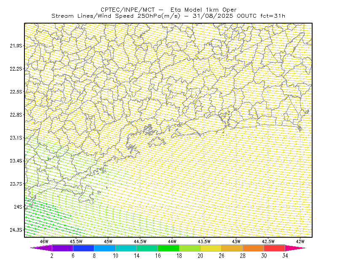Click the pink right arrow end of colorbar
Image resolution: width=337 pixels, height=260 pixels.
pos(296,248)
